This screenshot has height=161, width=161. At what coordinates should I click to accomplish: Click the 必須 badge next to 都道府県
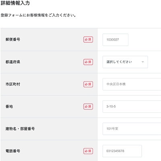[x=88, y=62]
